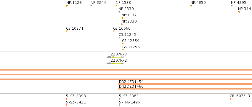
Task: Click the GS:11245 label text
Action: point(127,35)
